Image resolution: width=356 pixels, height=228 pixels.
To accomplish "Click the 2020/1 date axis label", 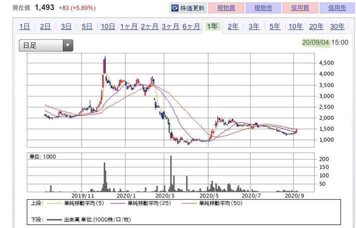I will 126,196.
